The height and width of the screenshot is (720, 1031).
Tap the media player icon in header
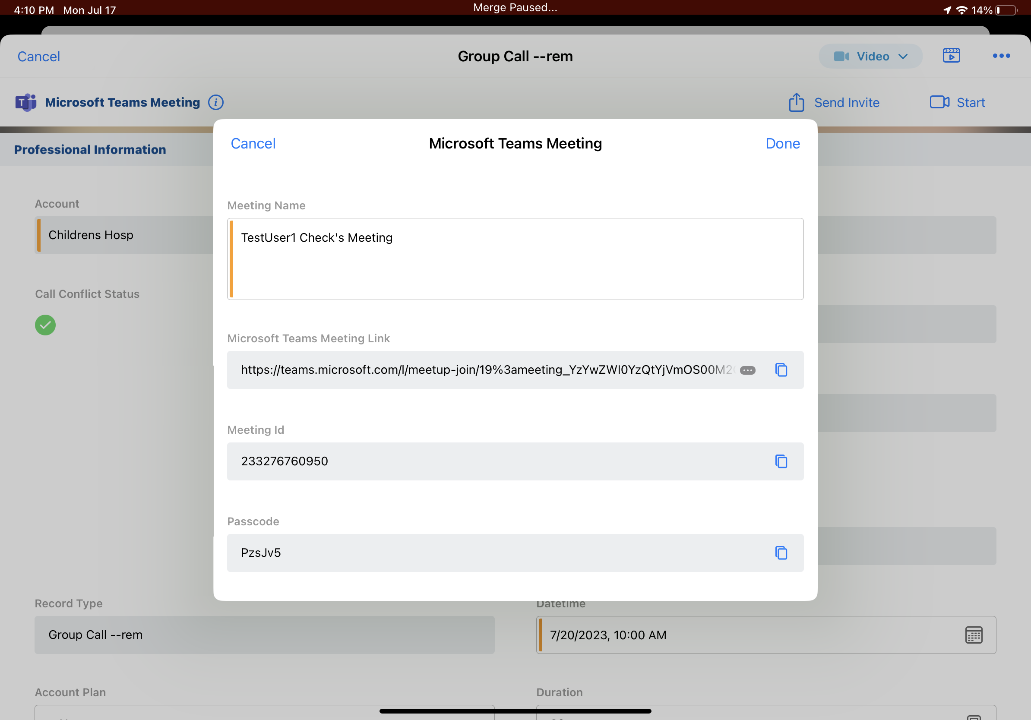pyautogui.click(x=951, y=56)
